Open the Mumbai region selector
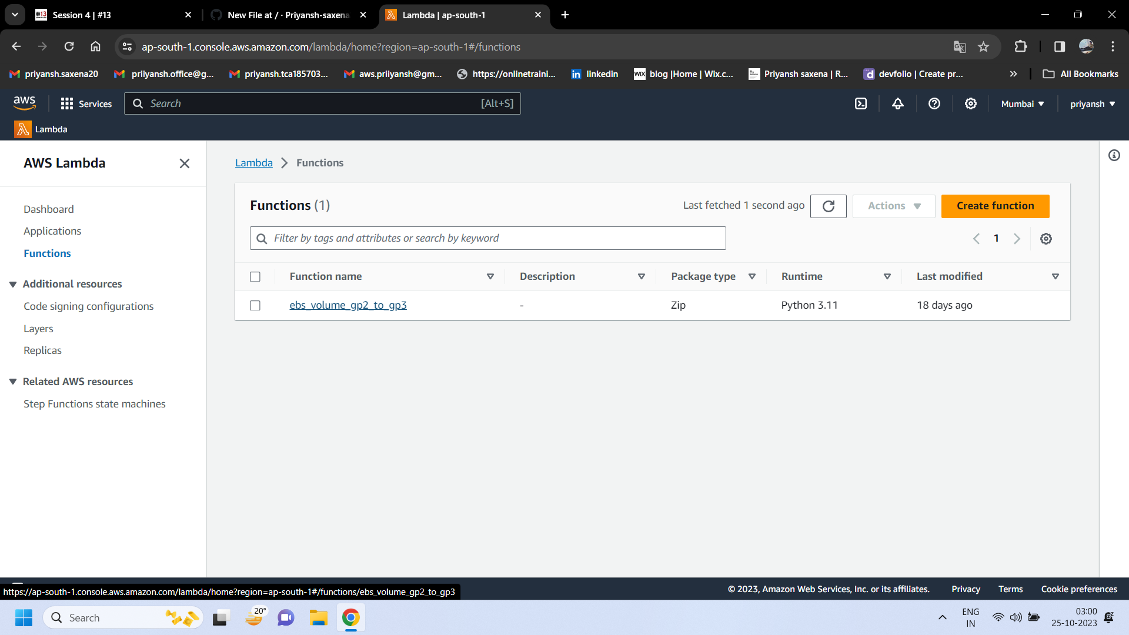 coord(1022,103)
